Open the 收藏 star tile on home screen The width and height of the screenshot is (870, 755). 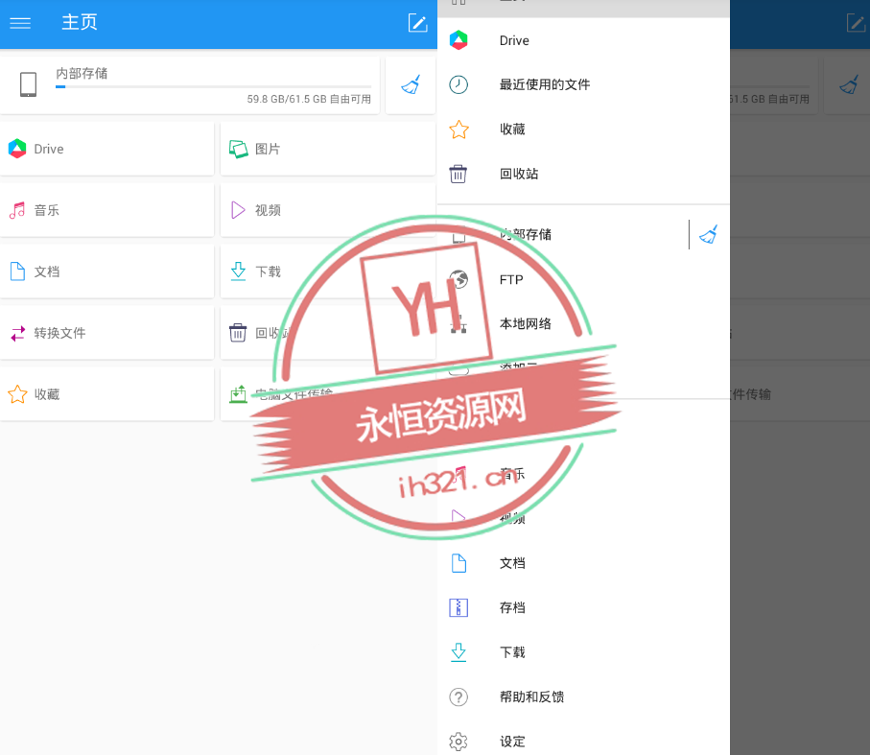coord(106,394)
